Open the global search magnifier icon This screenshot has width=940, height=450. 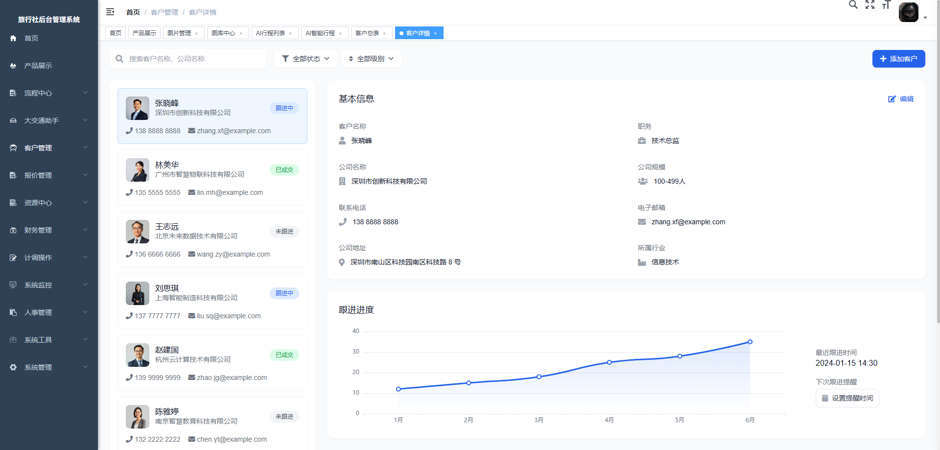[853, 5]
